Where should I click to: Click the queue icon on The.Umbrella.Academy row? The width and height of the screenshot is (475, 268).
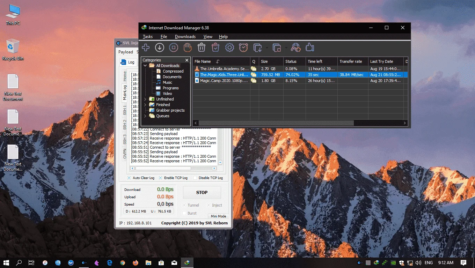tap(254, 69)
